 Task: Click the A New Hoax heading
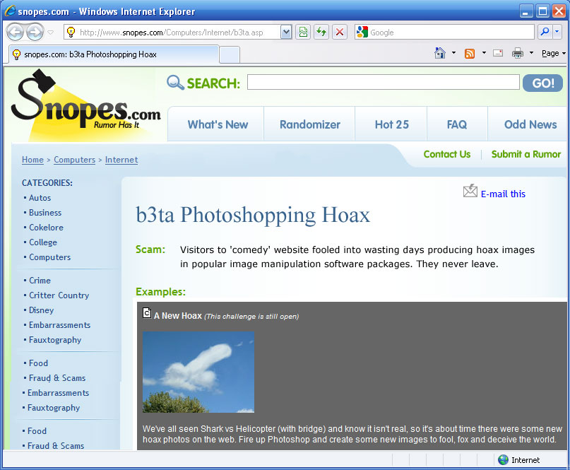[178, 316]
